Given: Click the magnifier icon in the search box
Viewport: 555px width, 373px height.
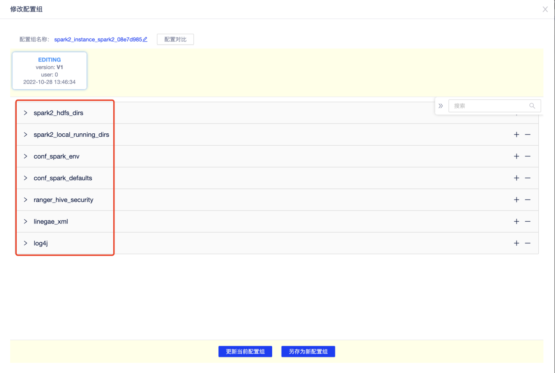Looking at the screenshot, I should 532,106.
